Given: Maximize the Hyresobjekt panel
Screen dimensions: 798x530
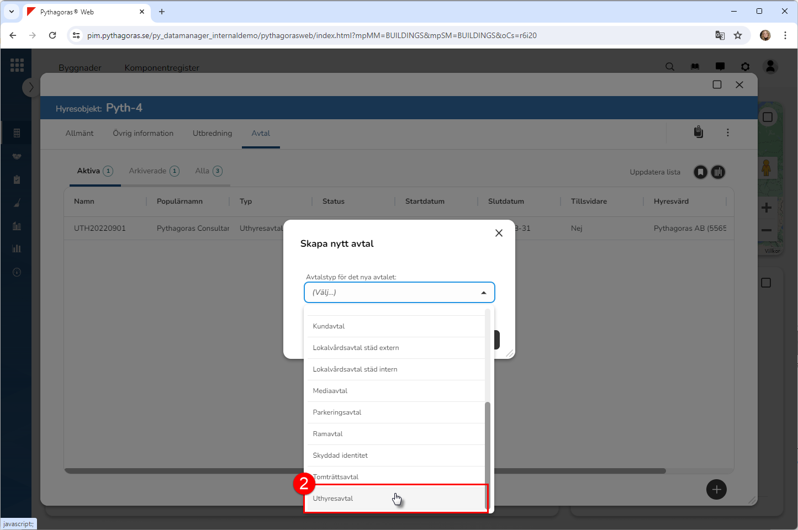Looking at the screenshot, I should pyautogui.click(x=717, y=84).
